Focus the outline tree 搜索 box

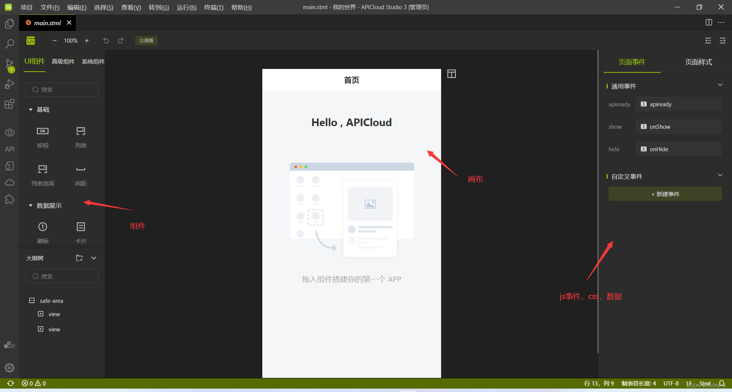click(62, 276)
